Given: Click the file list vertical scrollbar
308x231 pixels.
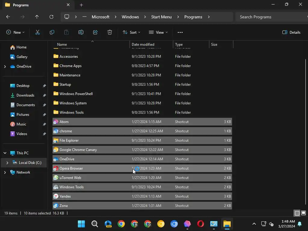Looking at the screenshot, I should coord(306,132).
